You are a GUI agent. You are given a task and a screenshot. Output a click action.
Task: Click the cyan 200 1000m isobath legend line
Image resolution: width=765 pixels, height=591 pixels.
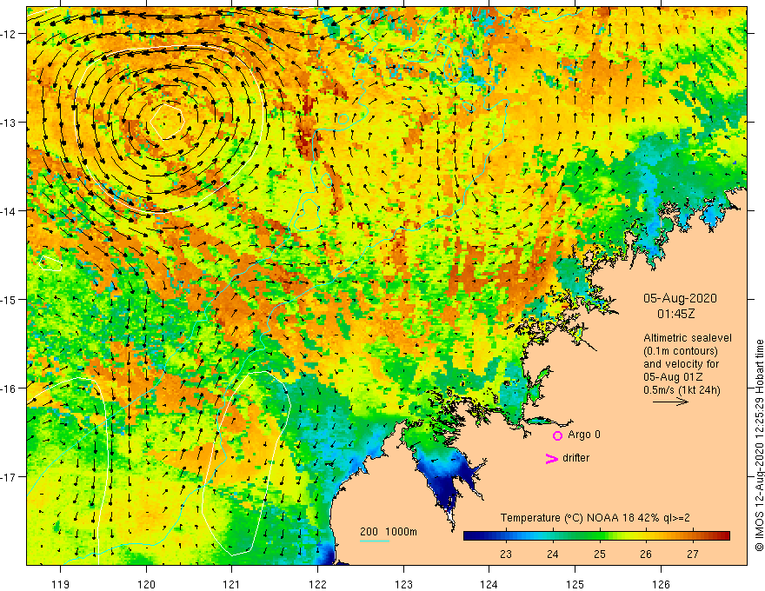375,541
